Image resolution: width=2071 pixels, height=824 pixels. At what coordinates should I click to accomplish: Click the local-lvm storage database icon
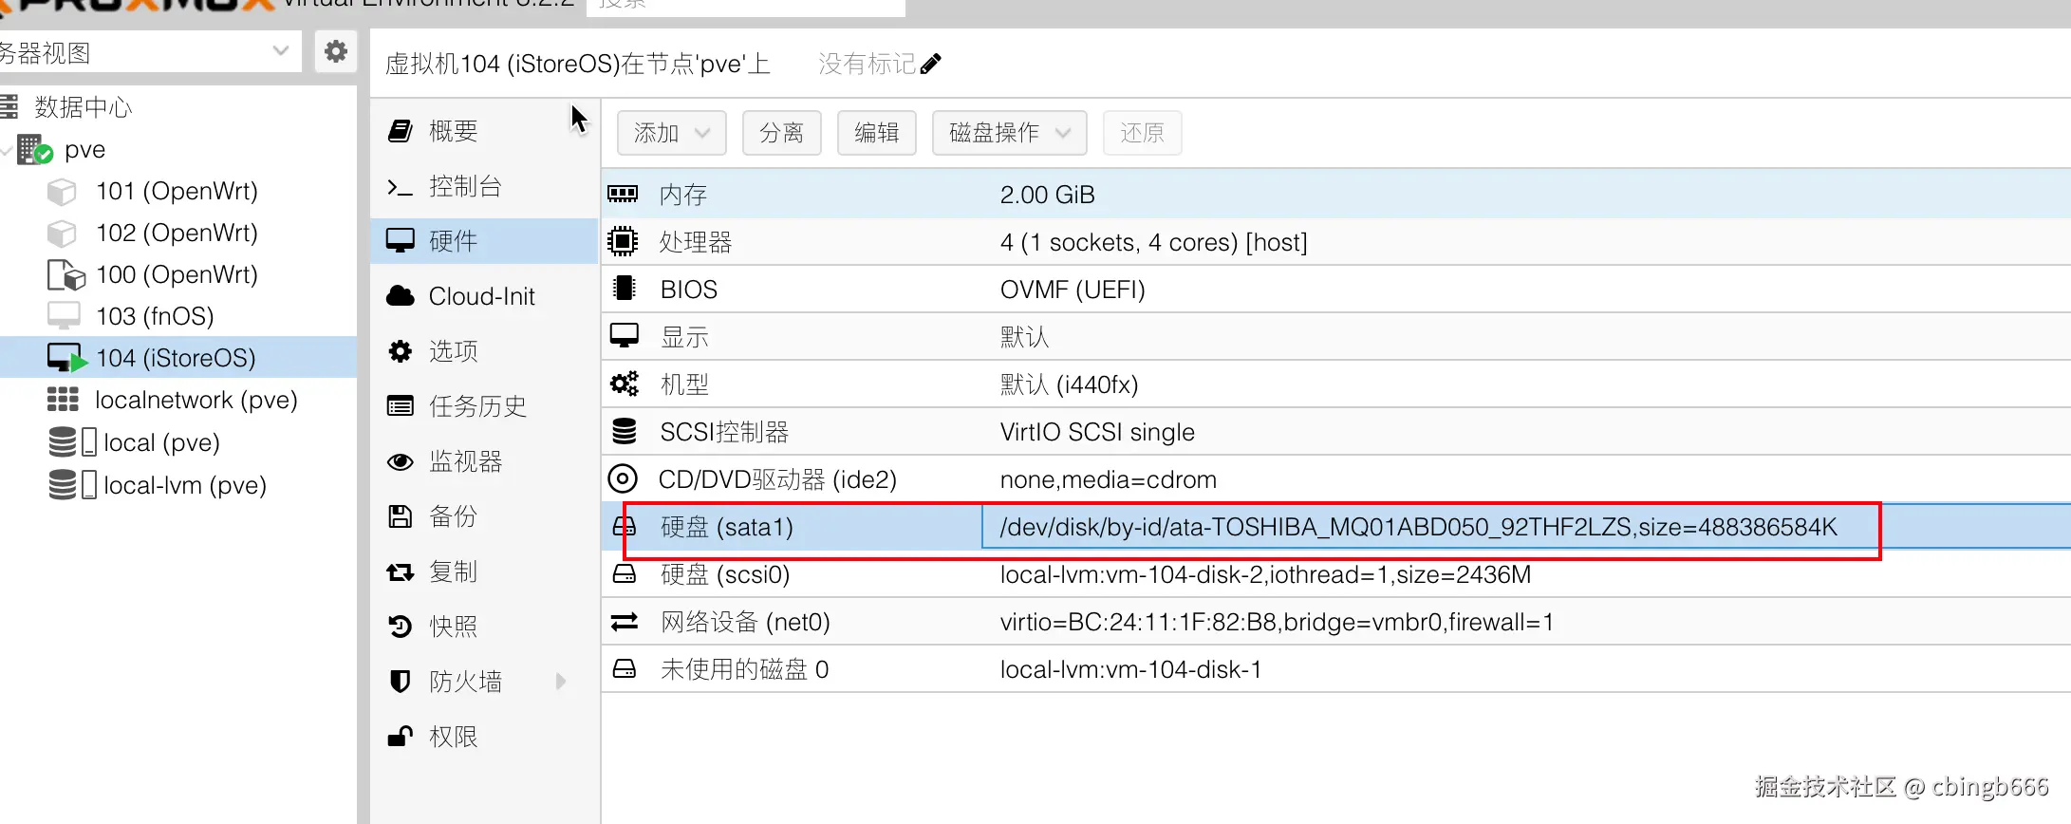tap(63, 484)
